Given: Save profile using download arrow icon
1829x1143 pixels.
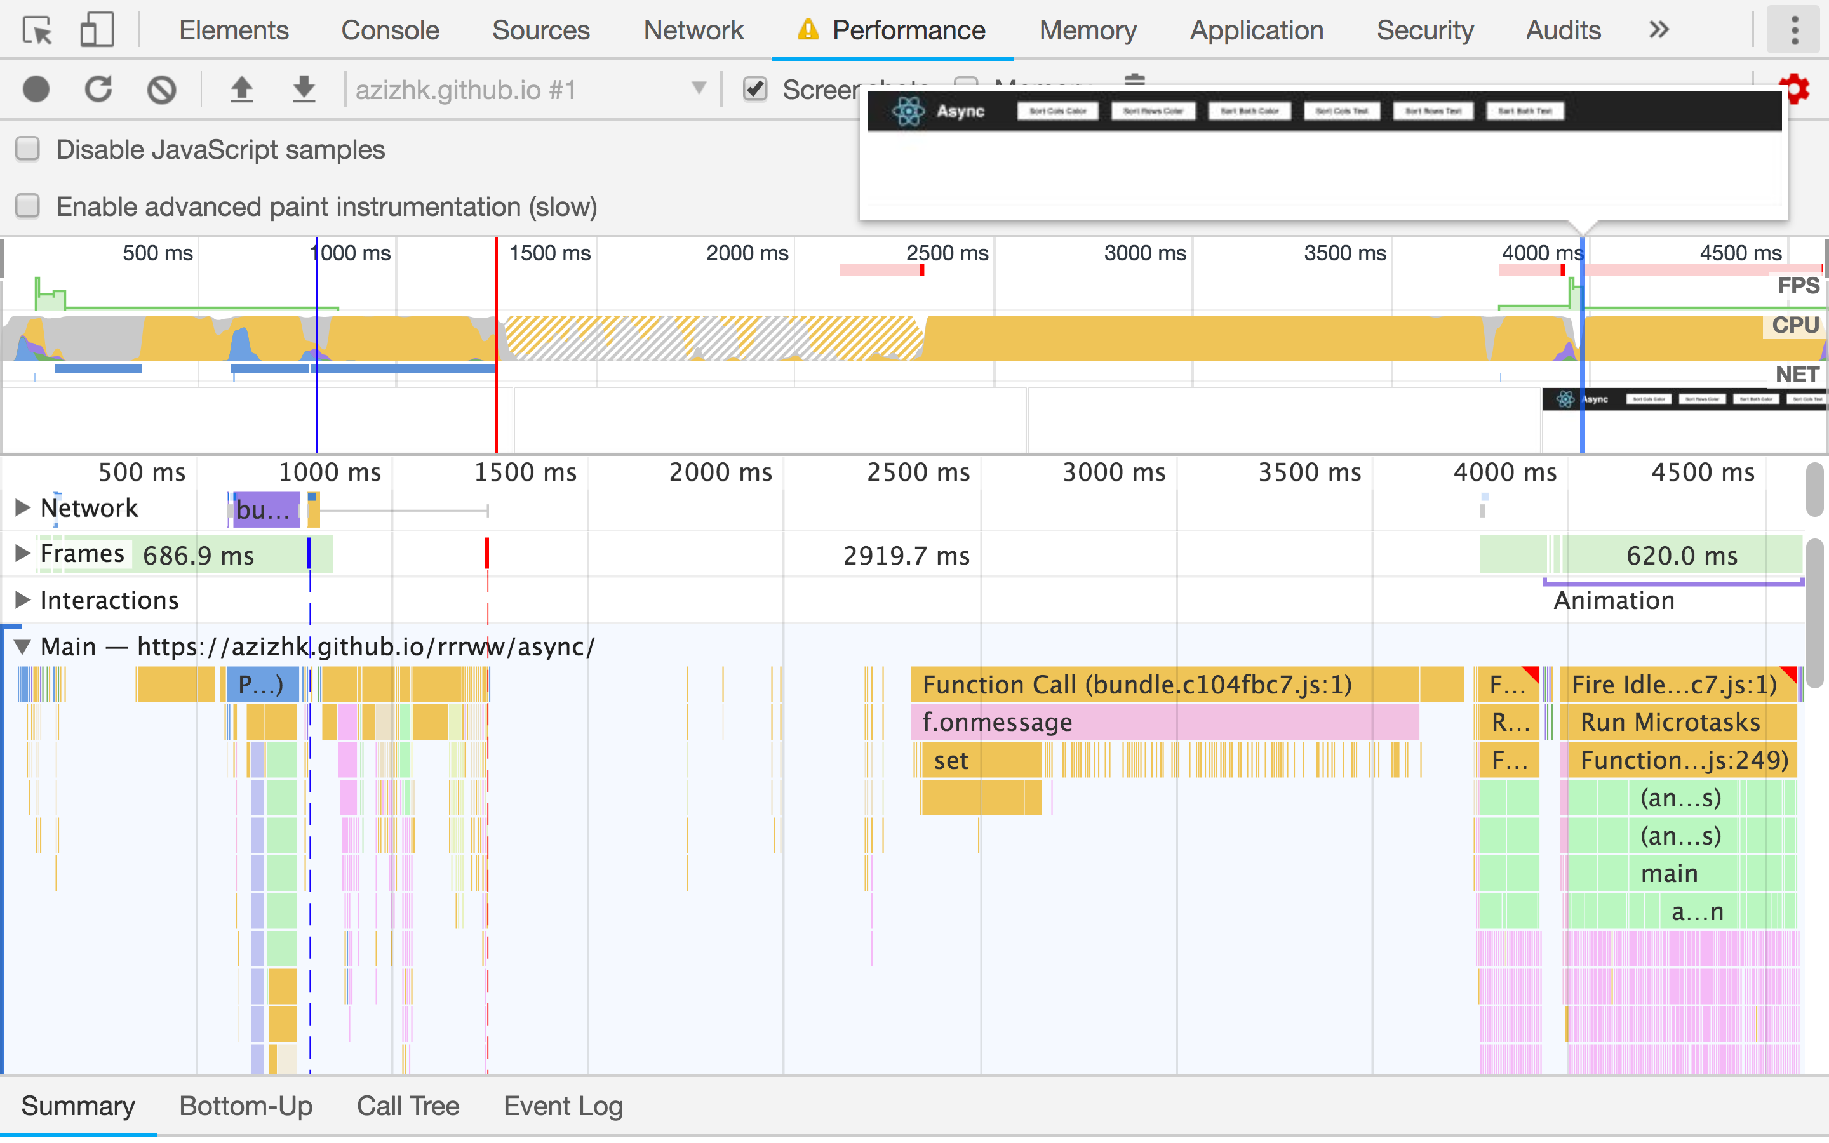Looking at the screenshot, I should (x=304, y=89).
